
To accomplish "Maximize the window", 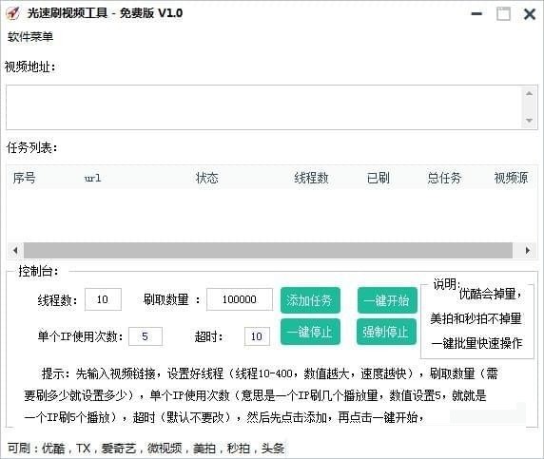I will tap(503, 14).
